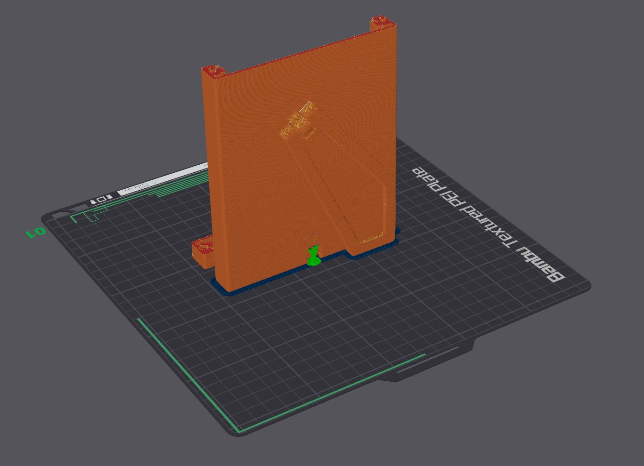Click the green "01" plate number
This screenshot has height=466, width=644.
35,232
